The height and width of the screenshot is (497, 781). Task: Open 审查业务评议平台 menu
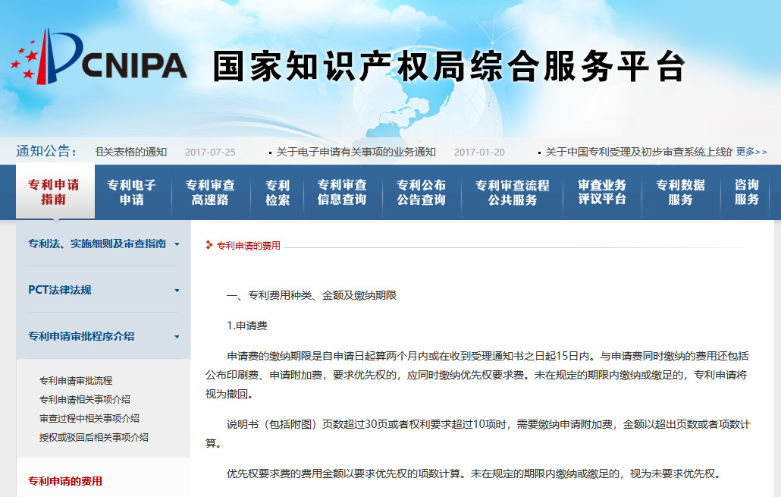[x=602, y=193]
